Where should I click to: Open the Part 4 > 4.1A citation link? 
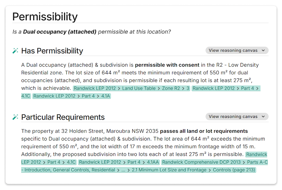pos(71,96)
